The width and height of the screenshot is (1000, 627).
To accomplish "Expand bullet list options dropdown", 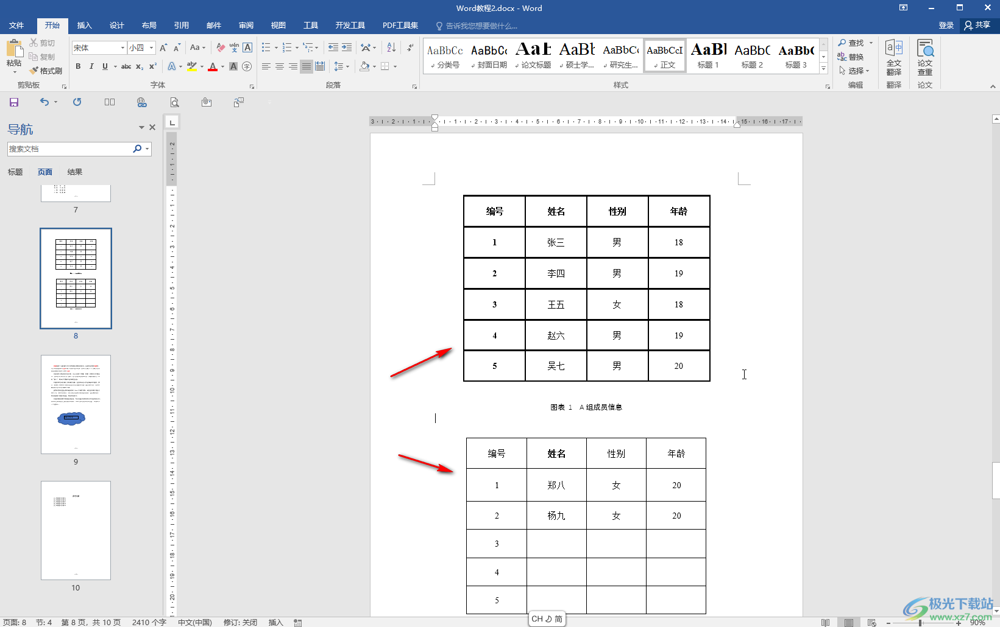I will (x=277, y=47).
